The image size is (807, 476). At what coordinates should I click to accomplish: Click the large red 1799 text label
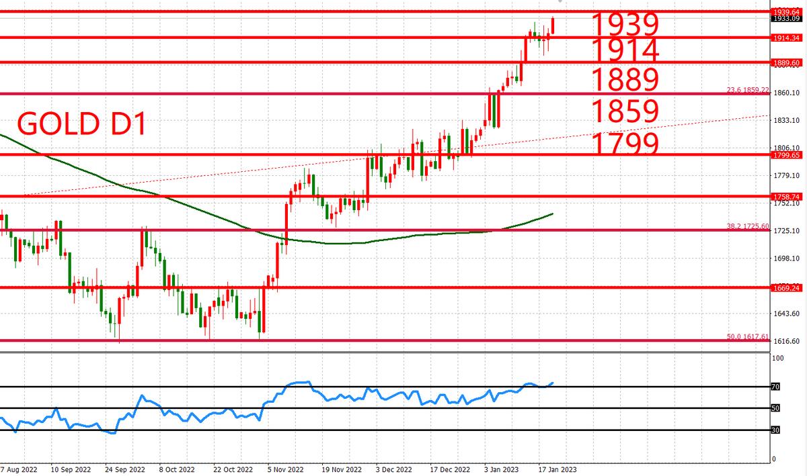(623, 143)
